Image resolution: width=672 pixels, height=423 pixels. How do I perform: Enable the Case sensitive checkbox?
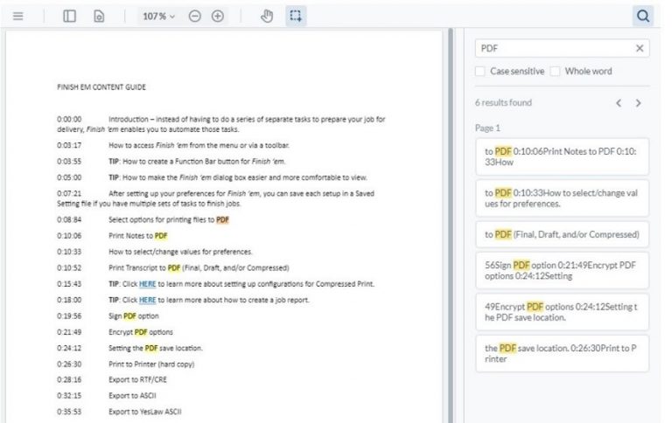pyautogui.click(x=480, y=72)
